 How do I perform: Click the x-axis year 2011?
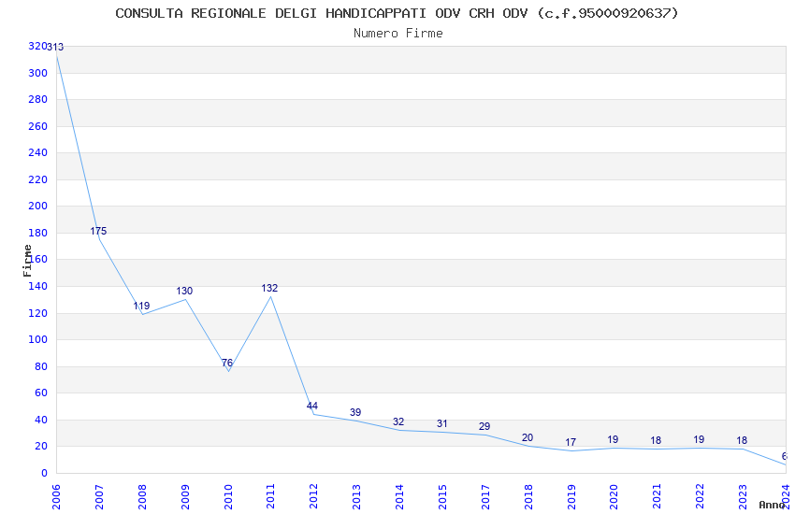point(270,496)
